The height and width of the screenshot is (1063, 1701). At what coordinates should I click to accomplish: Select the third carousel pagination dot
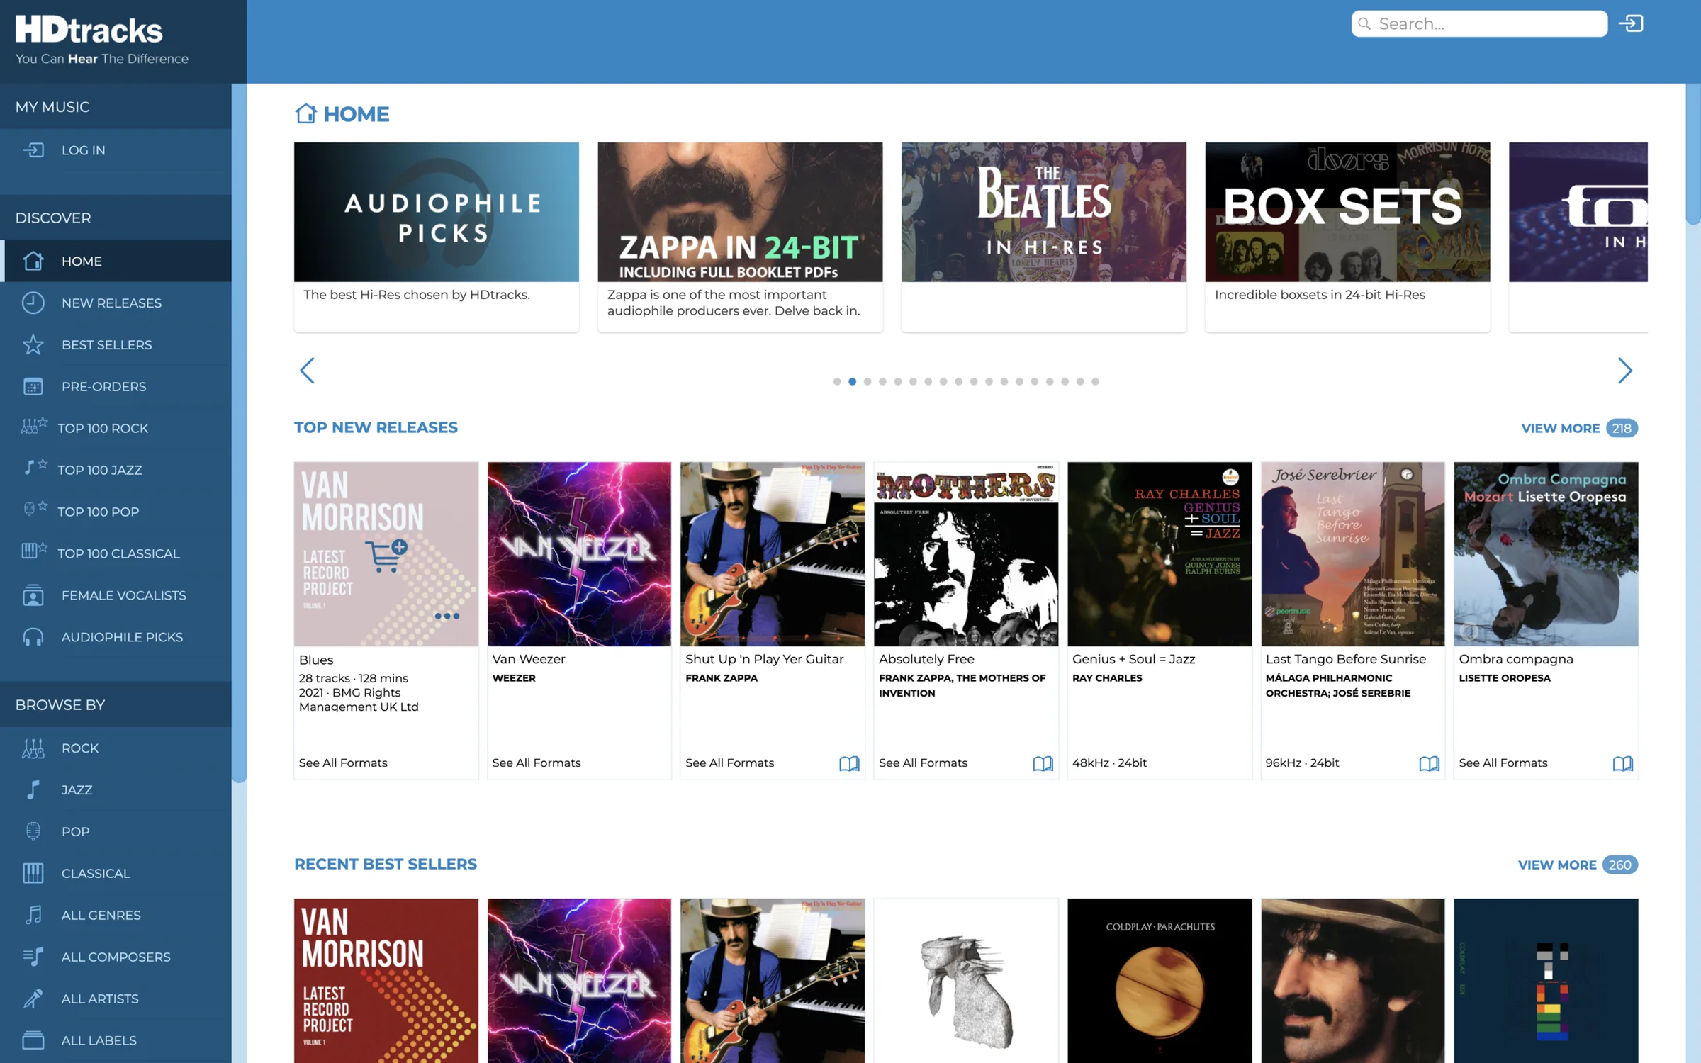pyautogui.click(x=868, y=381)
